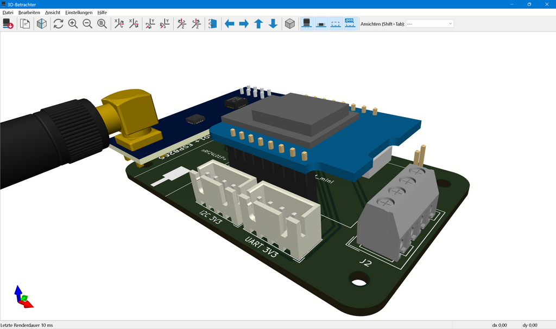Open the Einstellungen menu

(79, 12)
